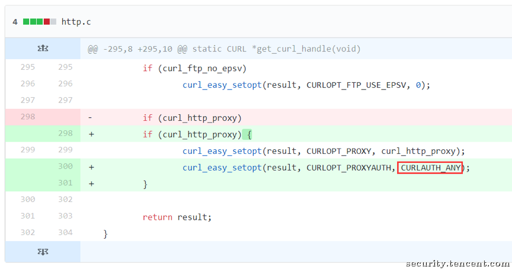Screen dimensions: 512x270
Task: Click added line number 298
Action: 65,133
